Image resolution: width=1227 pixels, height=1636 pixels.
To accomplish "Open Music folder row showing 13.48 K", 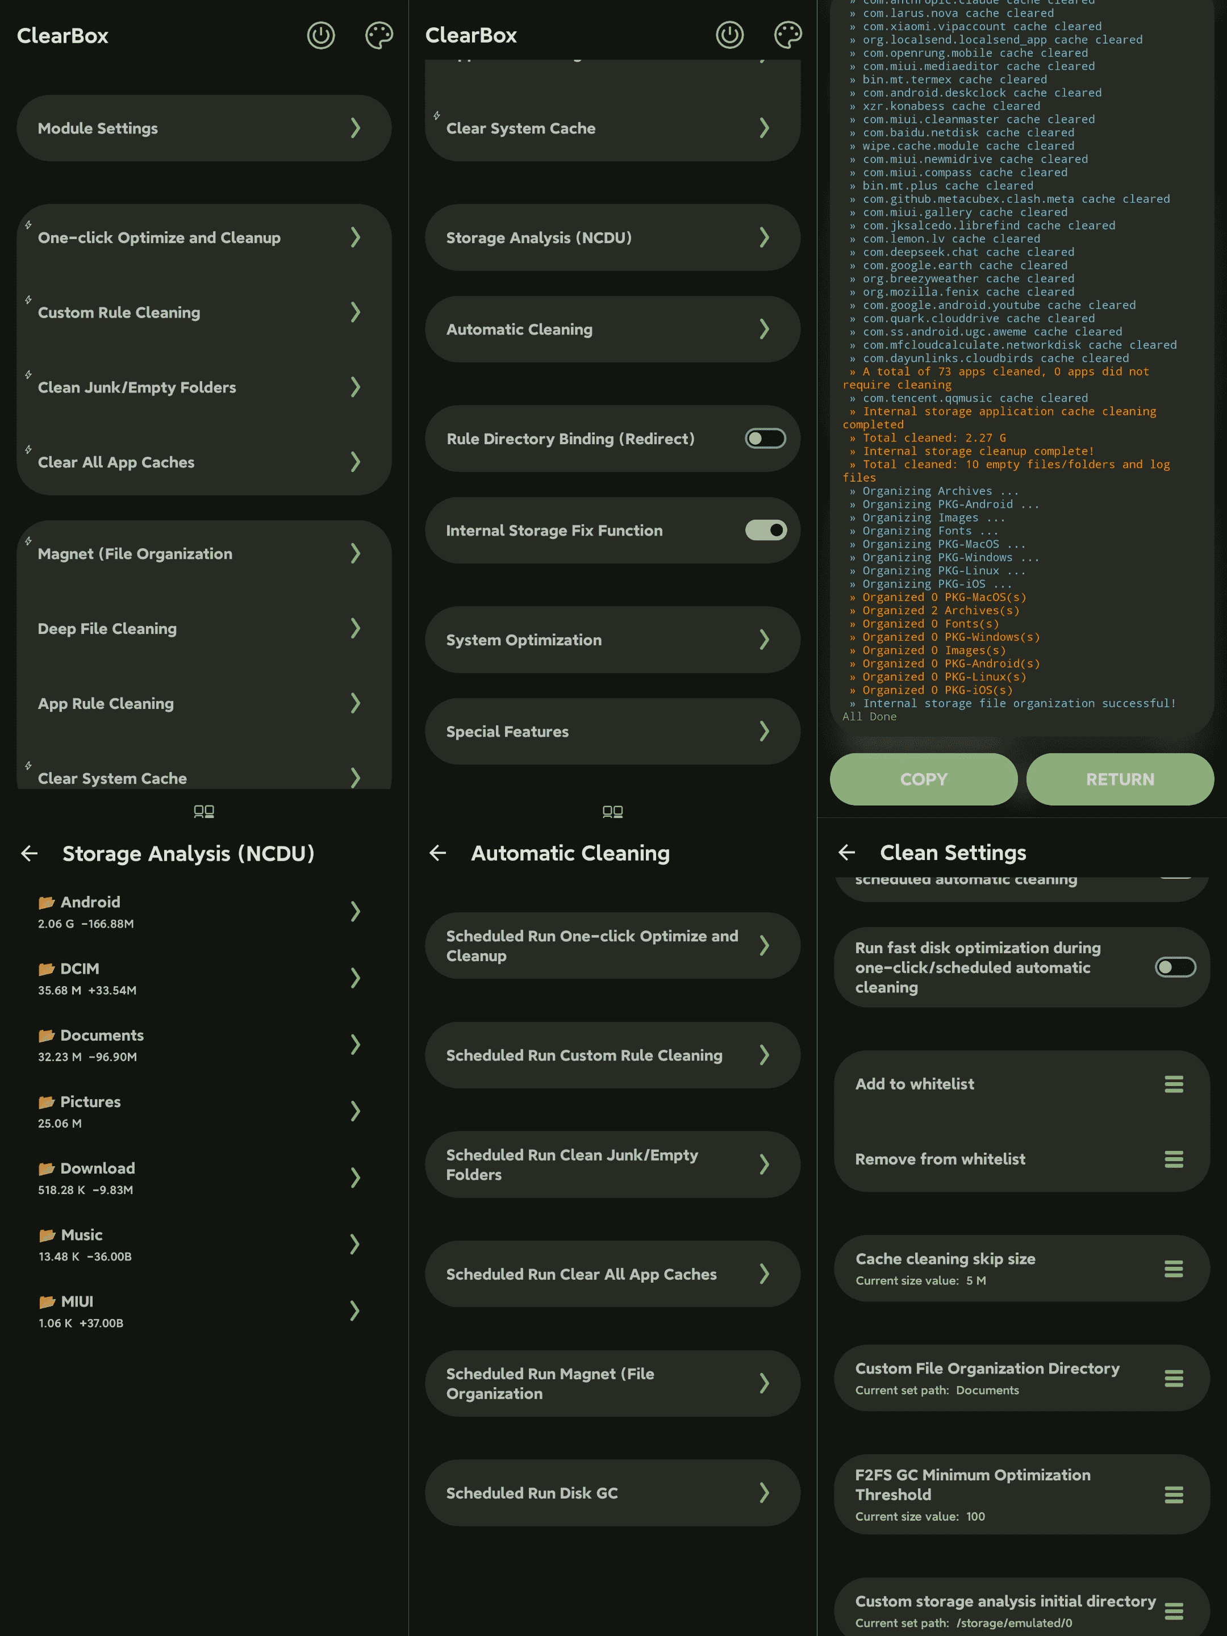I will click(x=204, y=1244).
